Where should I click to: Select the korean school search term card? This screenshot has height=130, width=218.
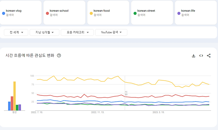point(64,13)
